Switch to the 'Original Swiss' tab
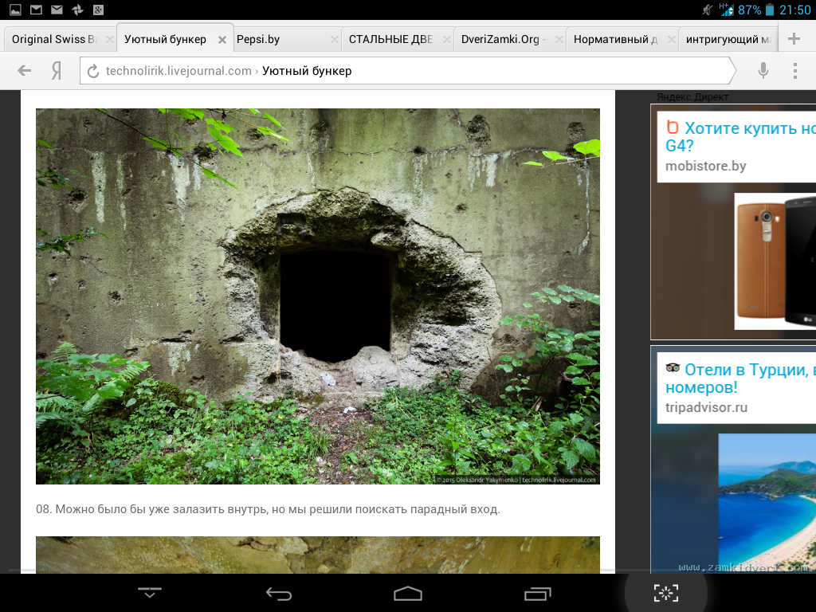816x612 pixels. coord(54,40)
